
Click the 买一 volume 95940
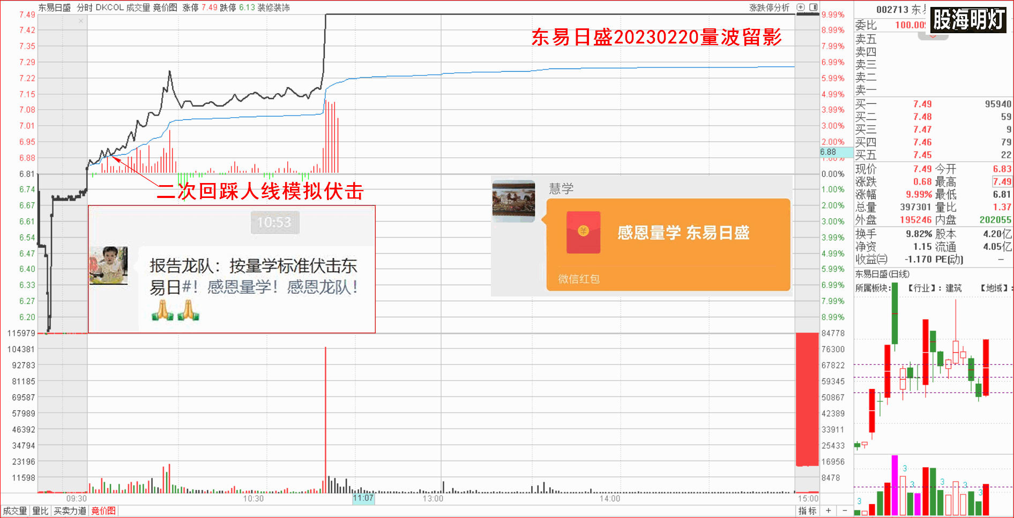point(998,104)
